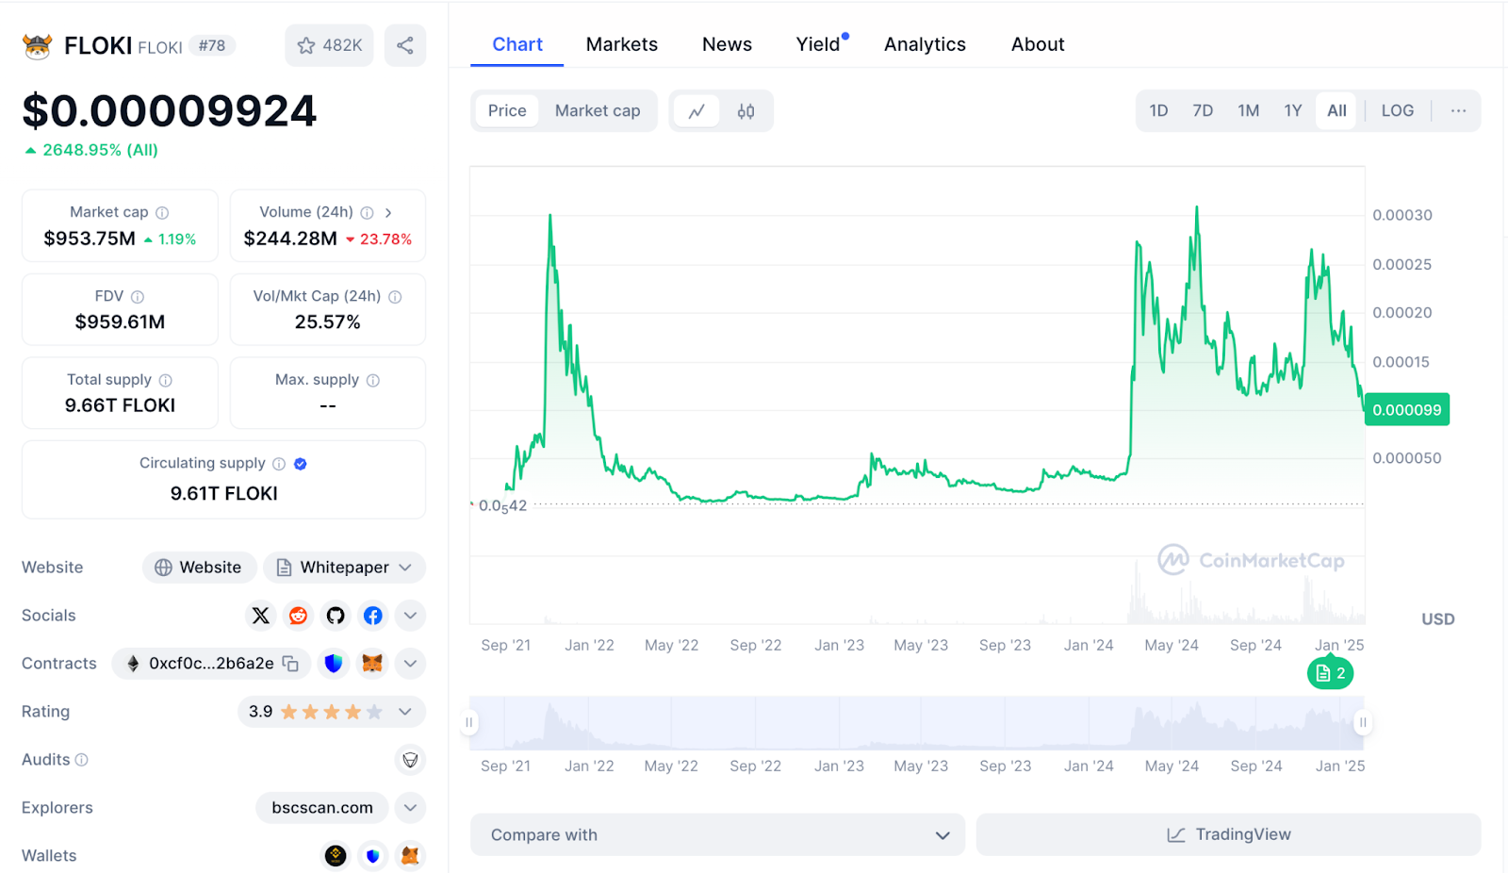The width and height of the screenshot is (1508, 873).
Task: Open Circulating supply info icon
Action: 279,464
